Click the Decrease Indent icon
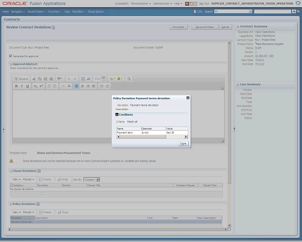The height and width of the screenshot is (242, 302). (63, 86)
